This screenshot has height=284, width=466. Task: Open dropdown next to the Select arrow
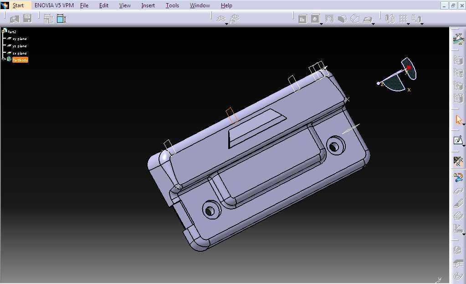[464, 125]
